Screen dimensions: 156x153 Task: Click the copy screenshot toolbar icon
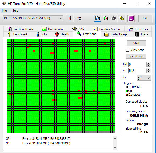(105, 18)
